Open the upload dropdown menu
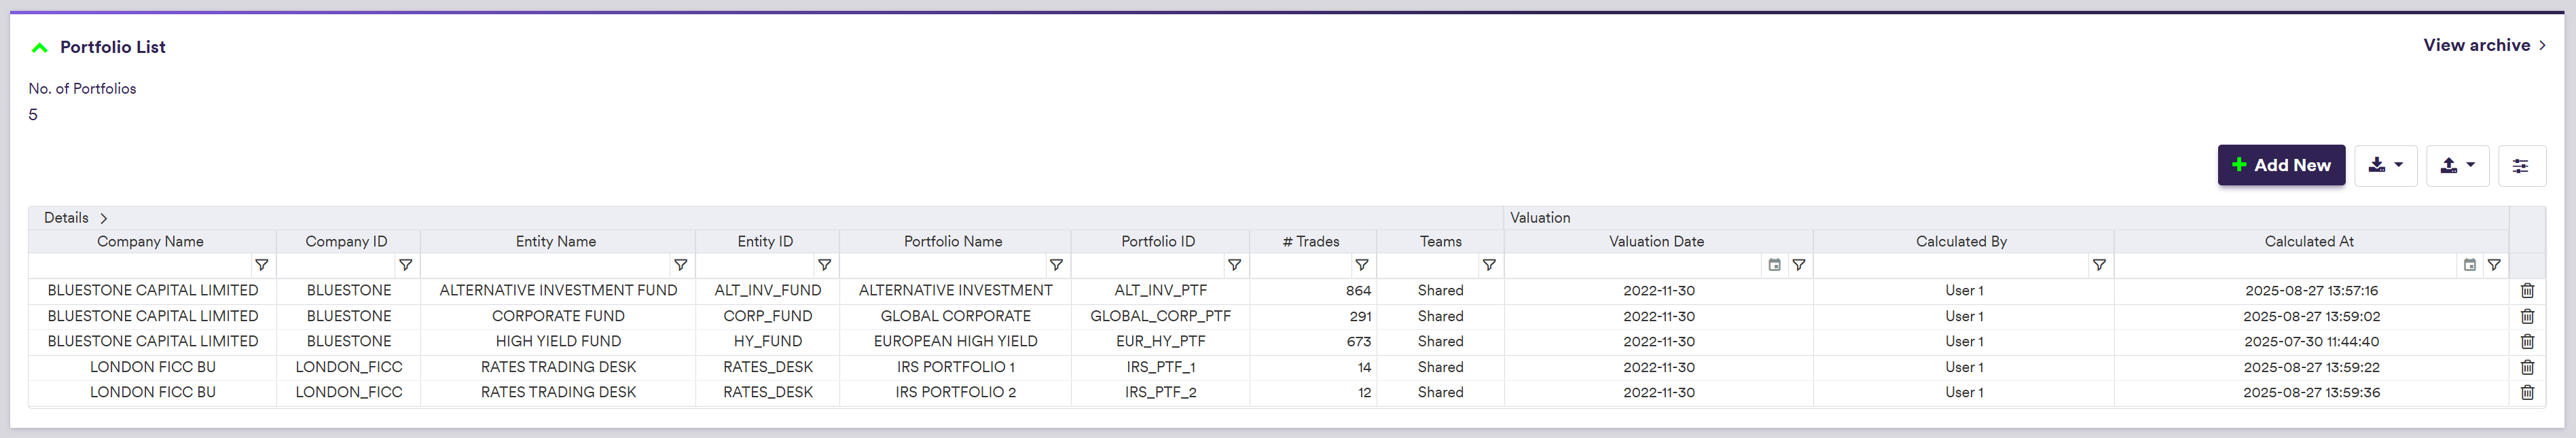Viewport: 2576px width, 438px height. (x=2457, y=166)
